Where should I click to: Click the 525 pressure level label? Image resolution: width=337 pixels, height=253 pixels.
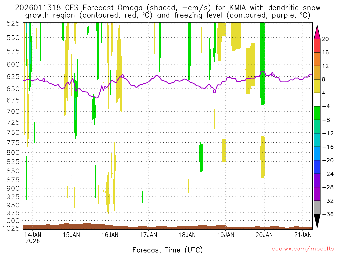pos(13,23)
